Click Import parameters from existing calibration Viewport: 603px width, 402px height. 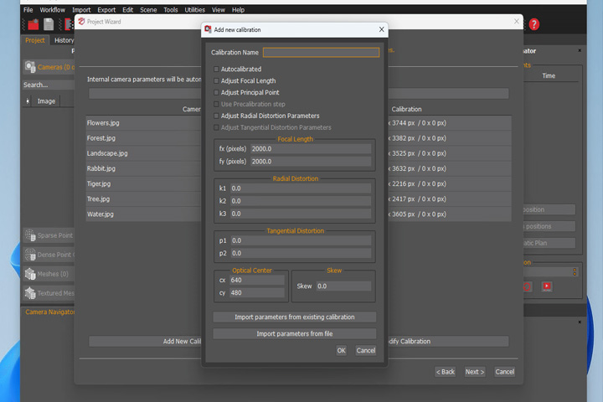tap(295, 317)
